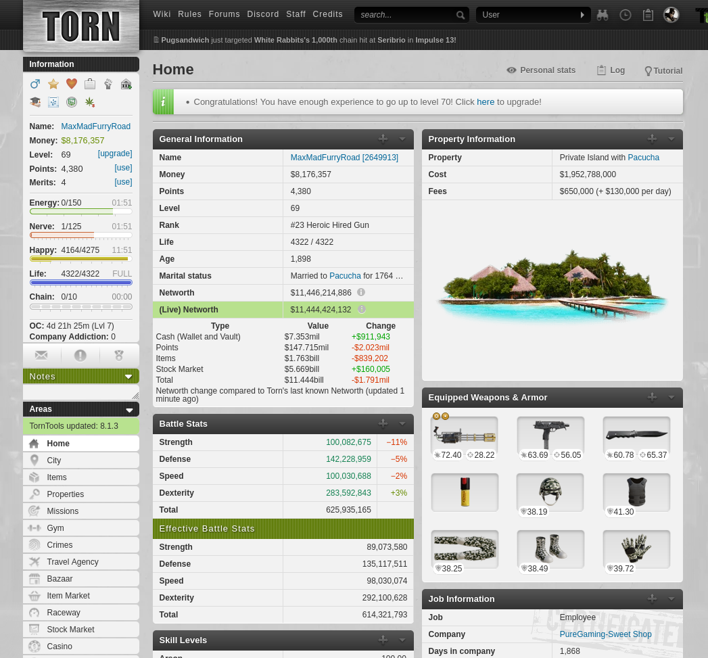Click the Energy progress bar

tap(80, 212)
